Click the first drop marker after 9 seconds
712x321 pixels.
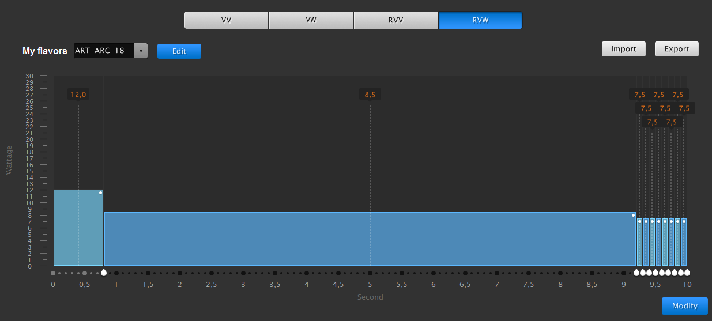636,273
